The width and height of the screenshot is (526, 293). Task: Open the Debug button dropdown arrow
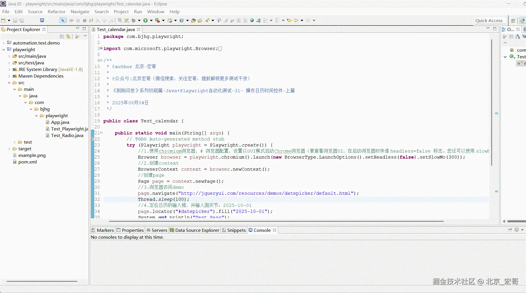click(139, 20)
